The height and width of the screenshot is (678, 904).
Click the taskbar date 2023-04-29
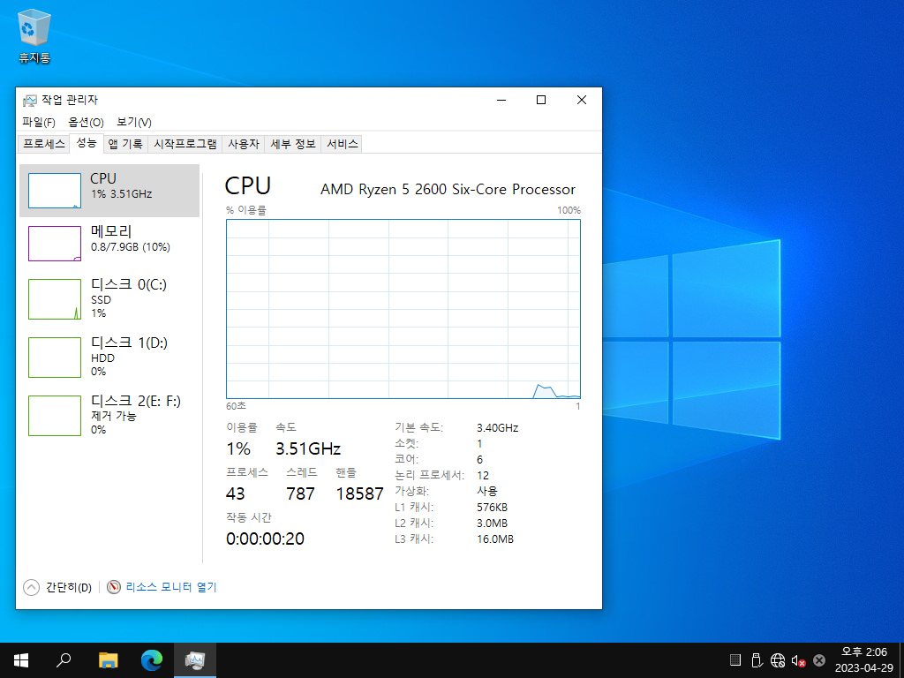tap(863, 668)
